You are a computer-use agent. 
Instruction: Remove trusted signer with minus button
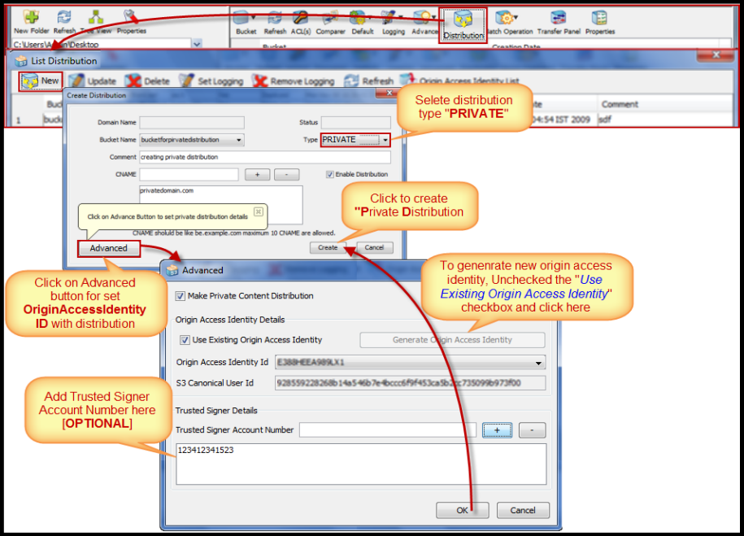(x=532, y=430)
